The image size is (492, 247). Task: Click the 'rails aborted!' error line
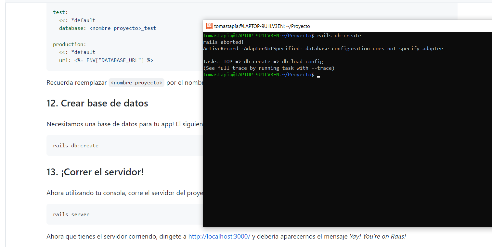point(223,42)
